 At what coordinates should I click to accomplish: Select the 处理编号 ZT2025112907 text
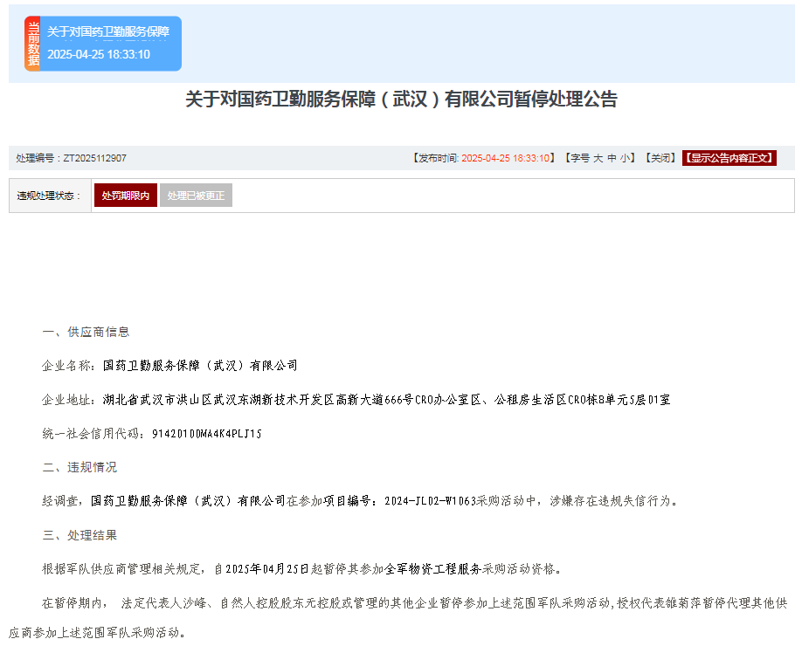(x=71, y=158)
